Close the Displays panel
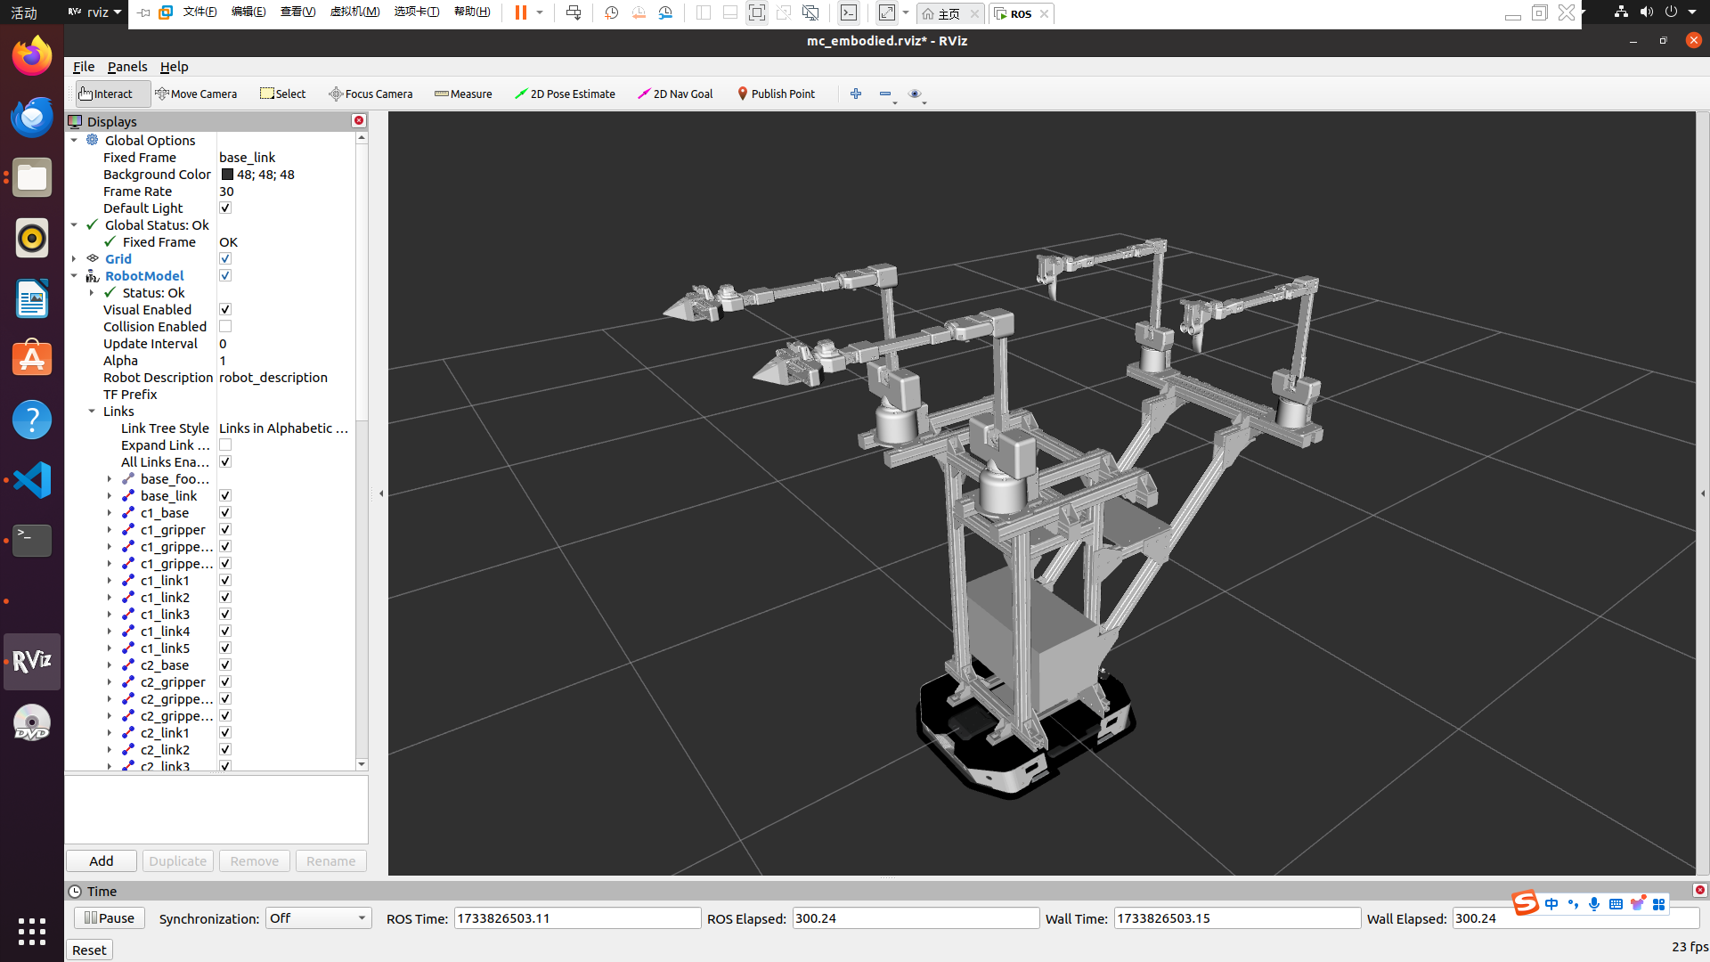1710x962 pixels. tap(359, 120)
